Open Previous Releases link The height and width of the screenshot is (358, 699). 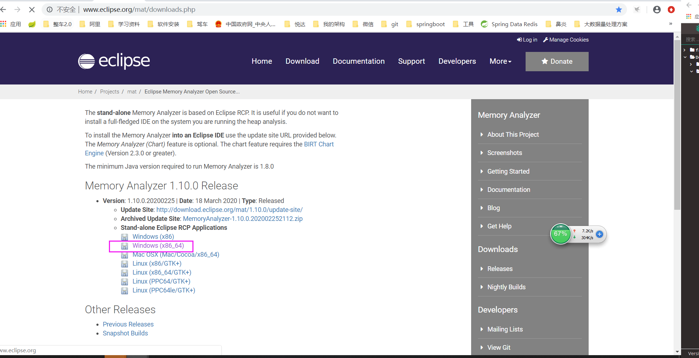click(128, 324)
